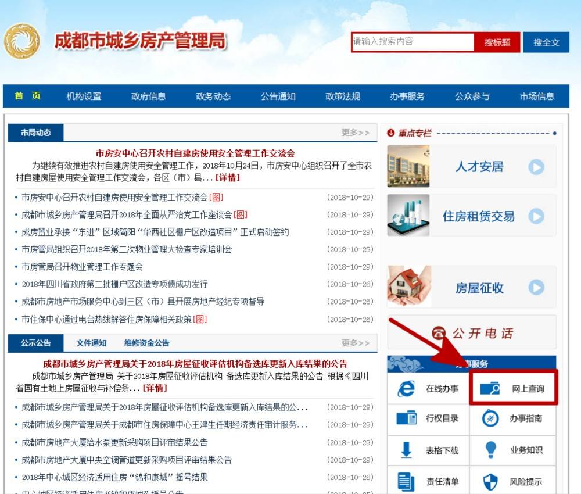Click 网上查询 service label

(528, 389)
